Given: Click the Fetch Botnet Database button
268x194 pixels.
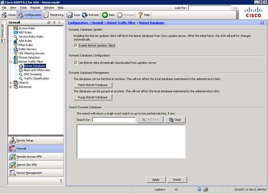Looking at the screenshot, I should [x=93, y=85].
